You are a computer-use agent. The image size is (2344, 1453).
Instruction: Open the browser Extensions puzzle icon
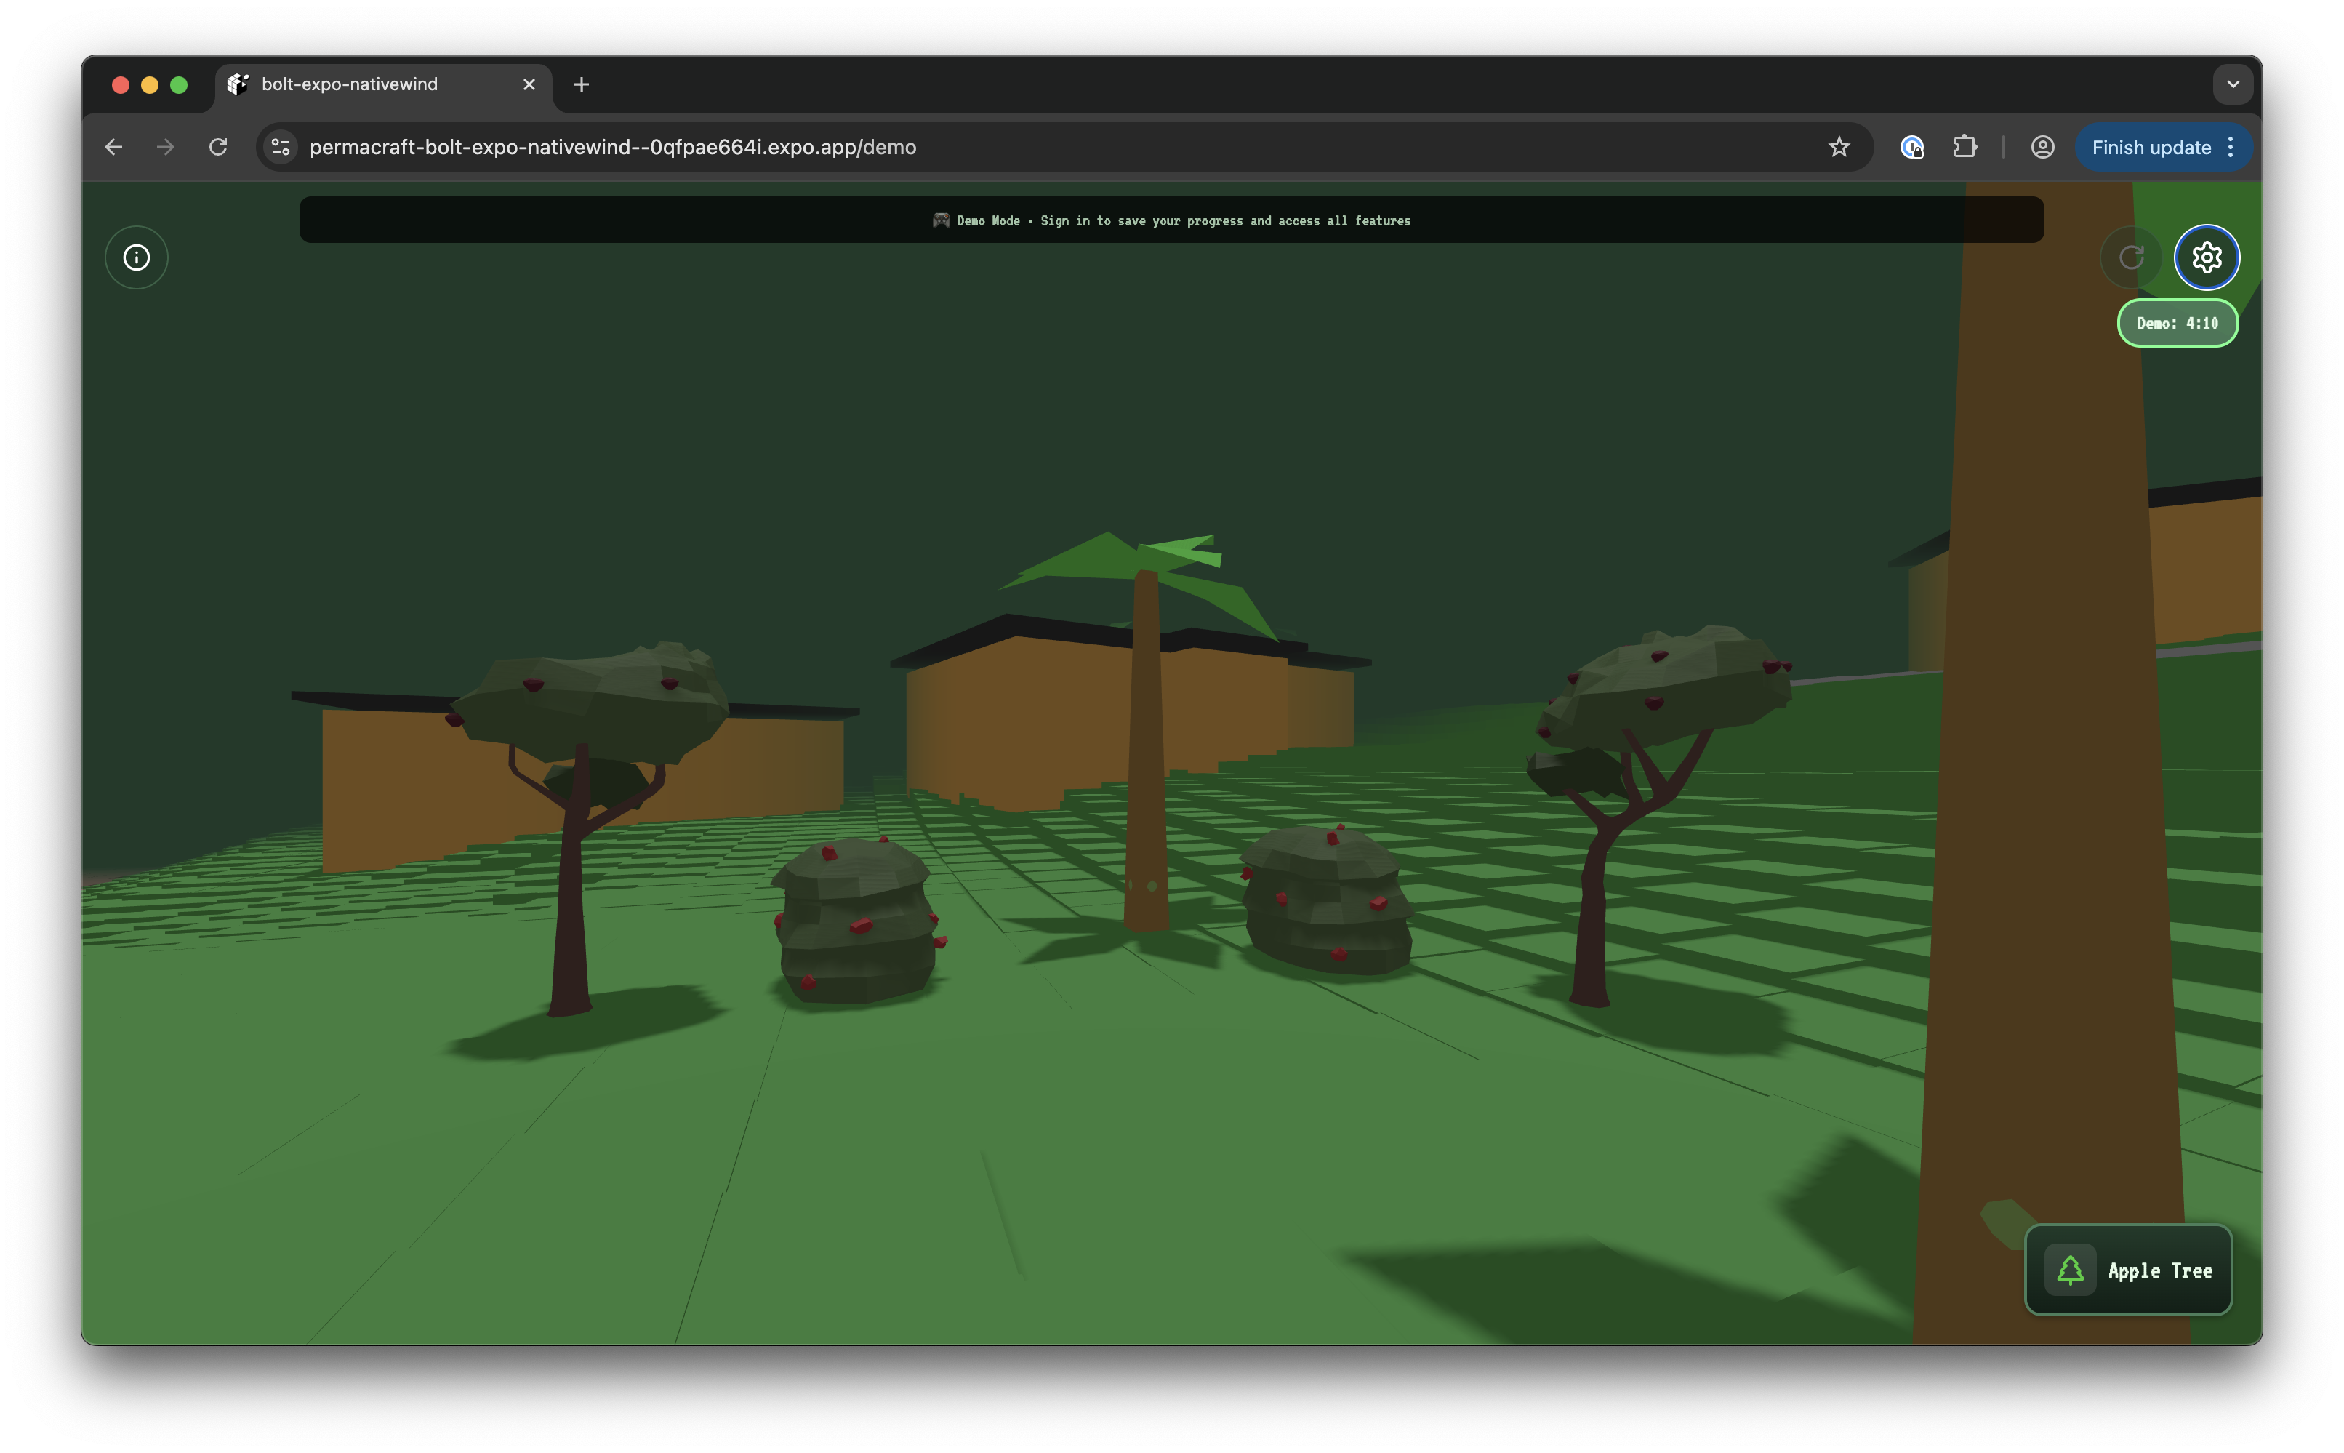click(1965, 147)
